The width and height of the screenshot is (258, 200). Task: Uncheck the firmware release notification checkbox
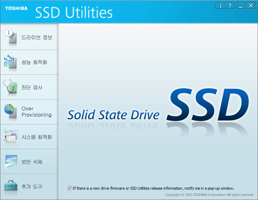pos(69,188)
